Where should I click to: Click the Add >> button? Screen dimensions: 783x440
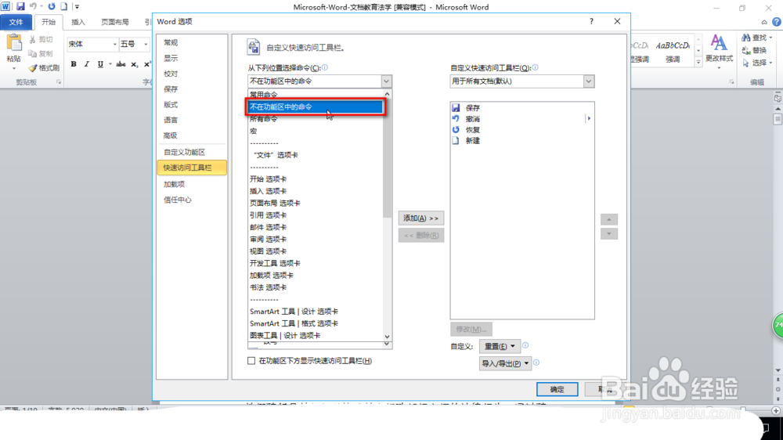421,218
